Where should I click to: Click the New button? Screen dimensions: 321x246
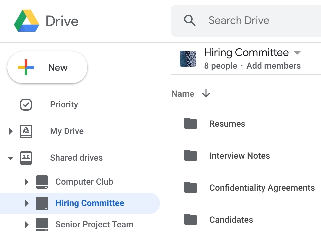[x=47, y=67]
